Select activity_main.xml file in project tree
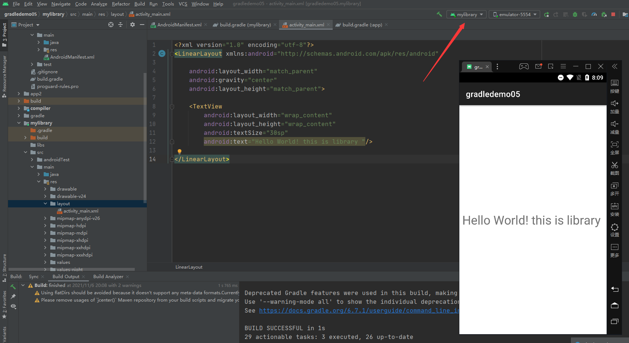The height and width of the screenshot is (343, 629). (x=81, y=211)
